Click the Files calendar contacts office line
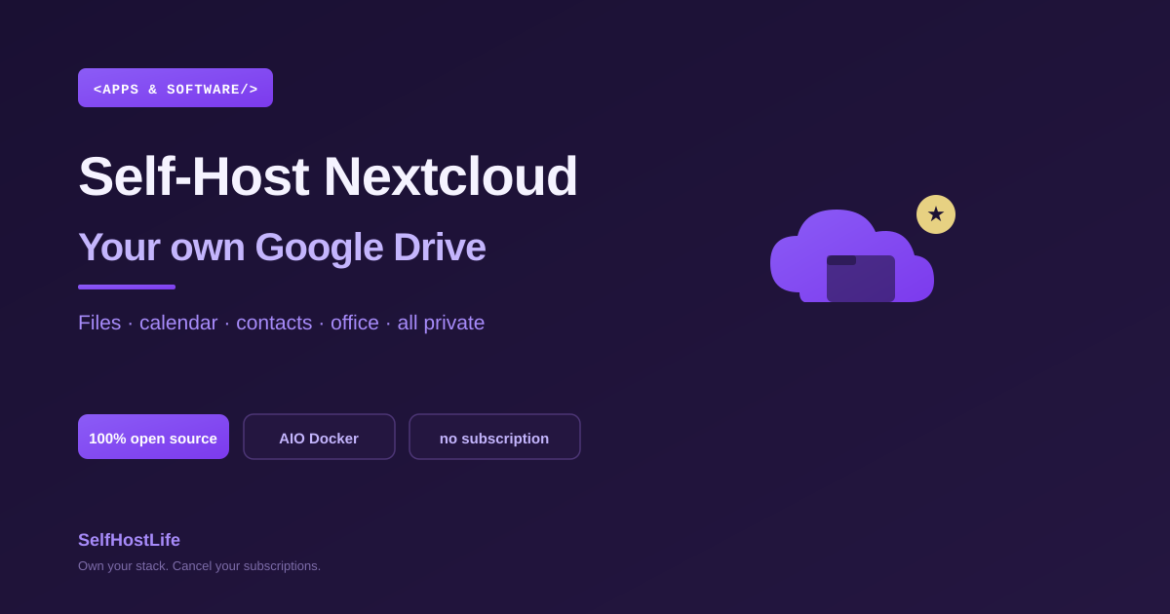Image resolution: width=1170 pixels, height=614 pixels. pos(281,323)
